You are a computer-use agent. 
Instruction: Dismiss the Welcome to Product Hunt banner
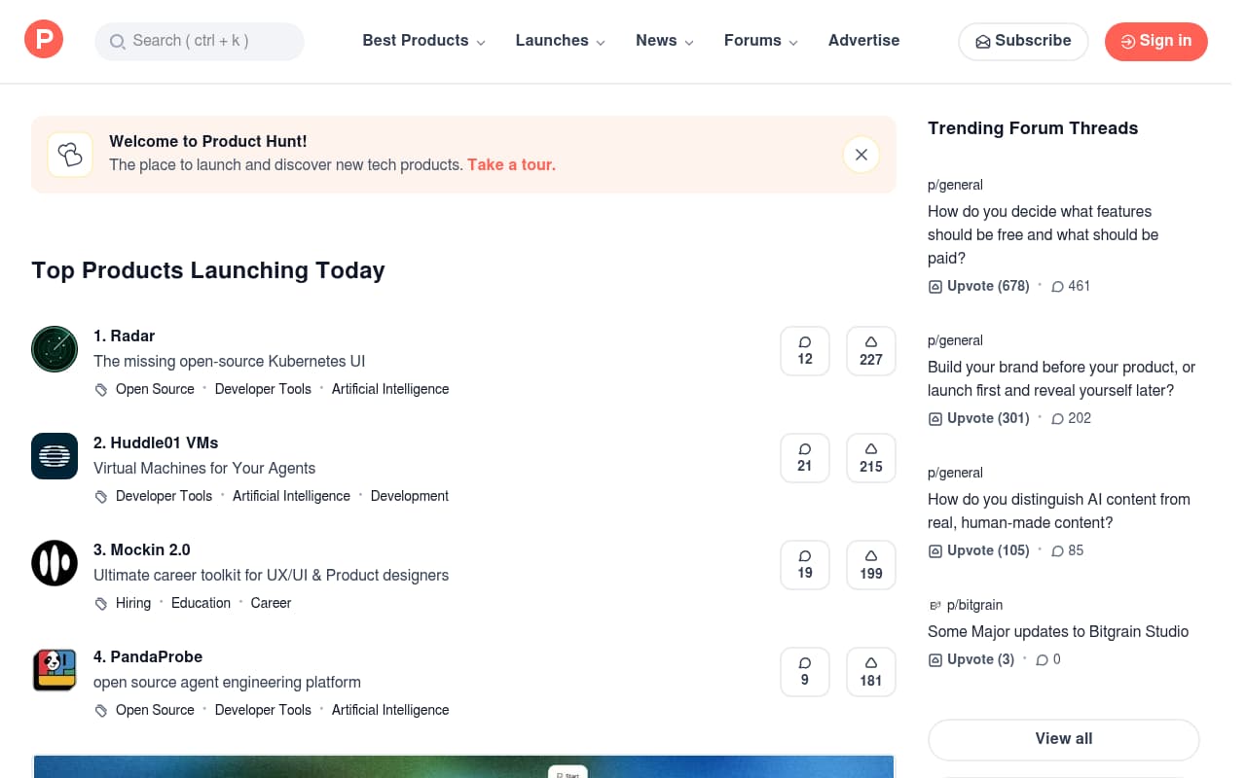tap(861, 155)
